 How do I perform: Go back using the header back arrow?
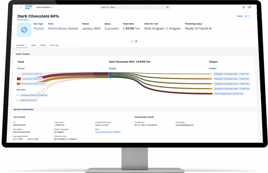pyautogui.click(x=21, y=7)
